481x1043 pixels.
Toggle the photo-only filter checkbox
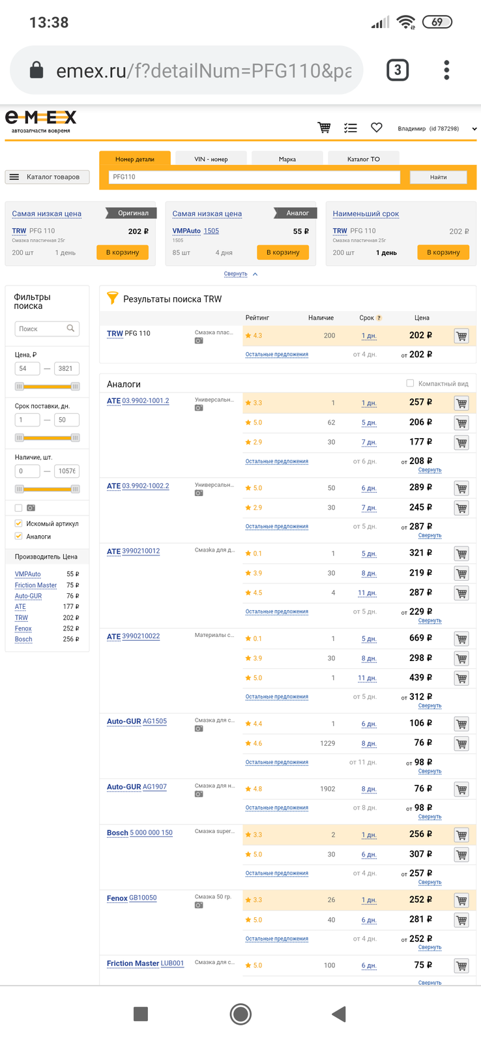click(18, 508)
